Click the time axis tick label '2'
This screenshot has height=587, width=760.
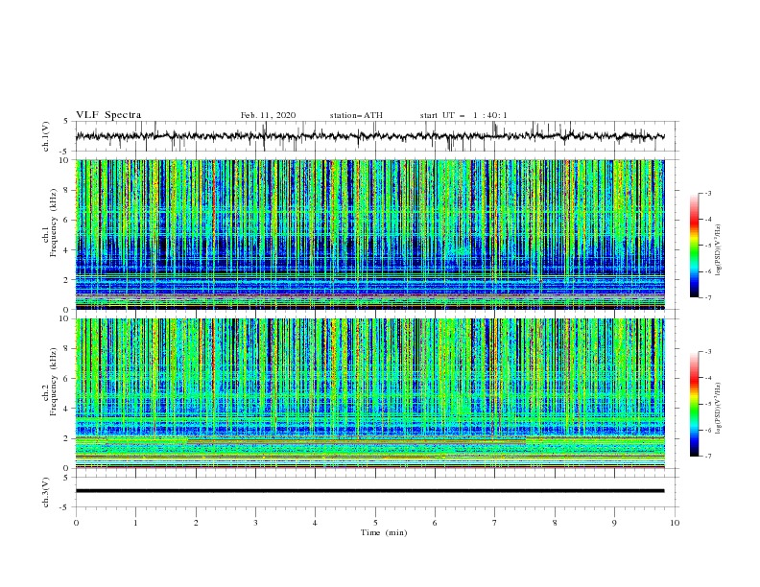[x=196, y=523]
